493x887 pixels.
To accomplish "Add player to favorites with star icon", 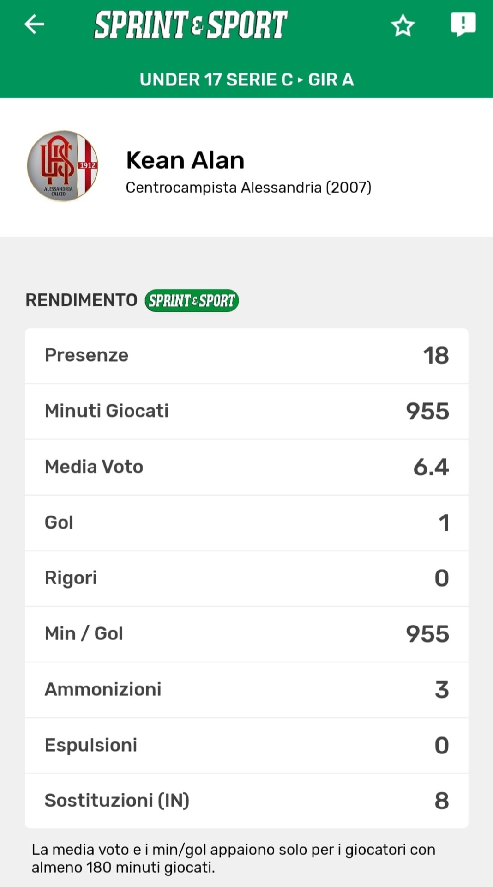I will pyautogui.click(x=403, y=25).
